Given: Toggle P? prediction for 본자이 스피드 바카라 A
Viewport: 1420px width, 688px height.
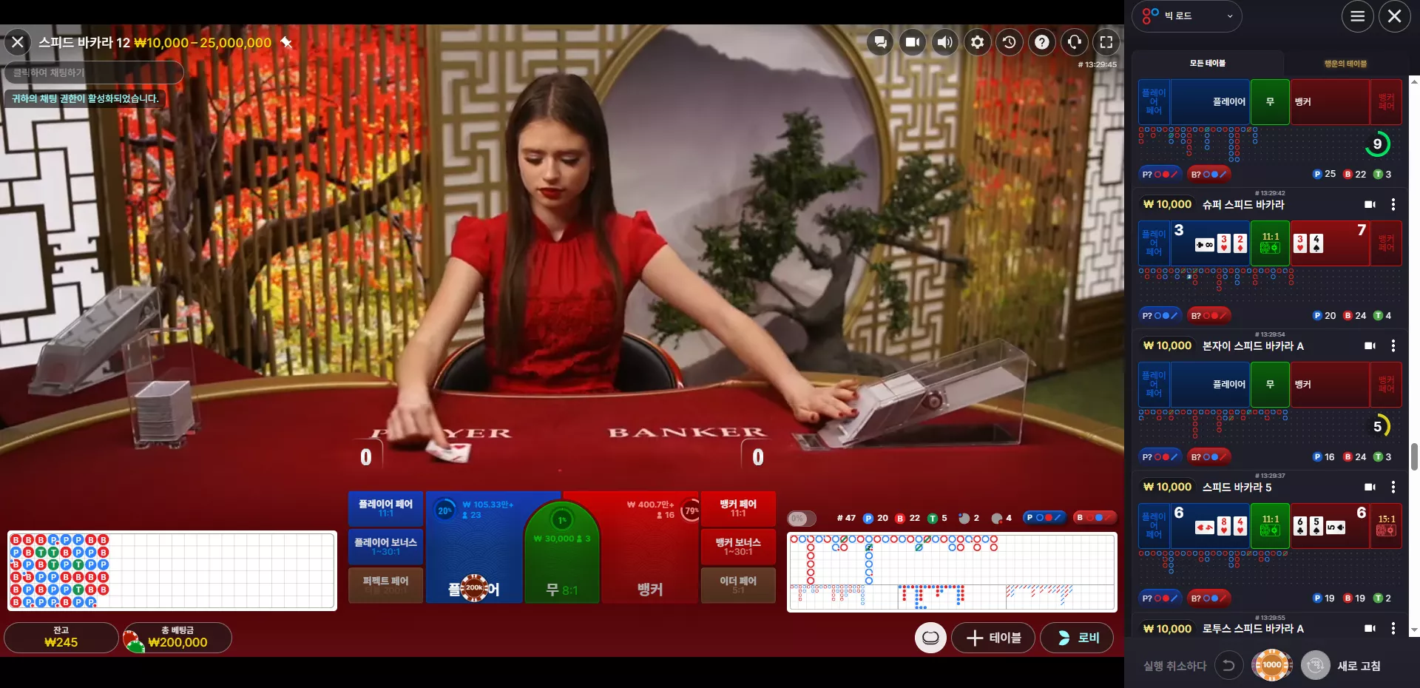Looking at the screenshot, I should coord(1160,456).
